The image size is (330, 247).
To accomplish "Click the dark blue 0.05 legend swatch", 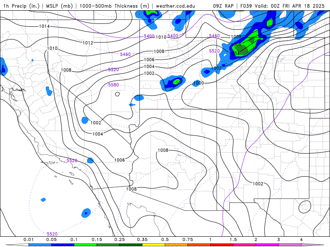I will 63,245.
